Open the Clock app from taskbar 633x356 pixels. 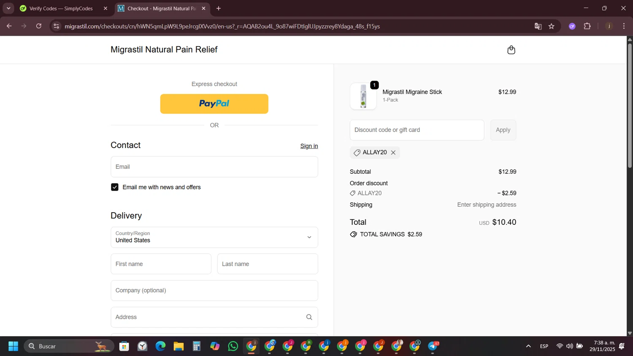pos(142,346)
